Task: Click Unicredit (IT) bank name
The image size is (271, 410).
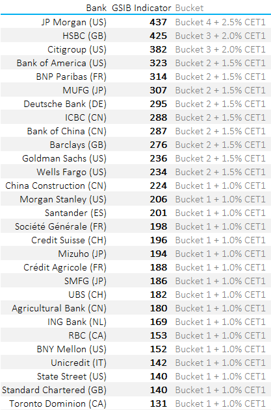Action: point(79,363)
